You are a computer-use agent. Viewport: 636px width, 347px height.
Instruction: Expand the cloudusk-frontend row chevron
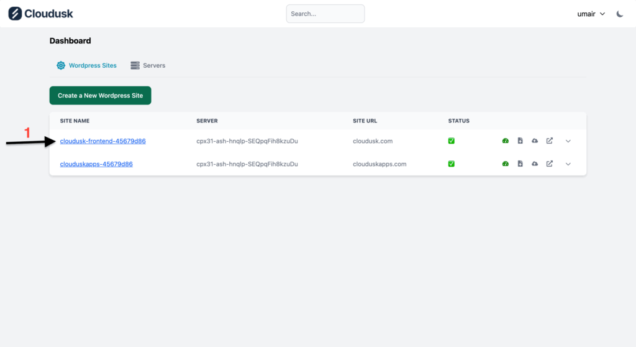568,141
